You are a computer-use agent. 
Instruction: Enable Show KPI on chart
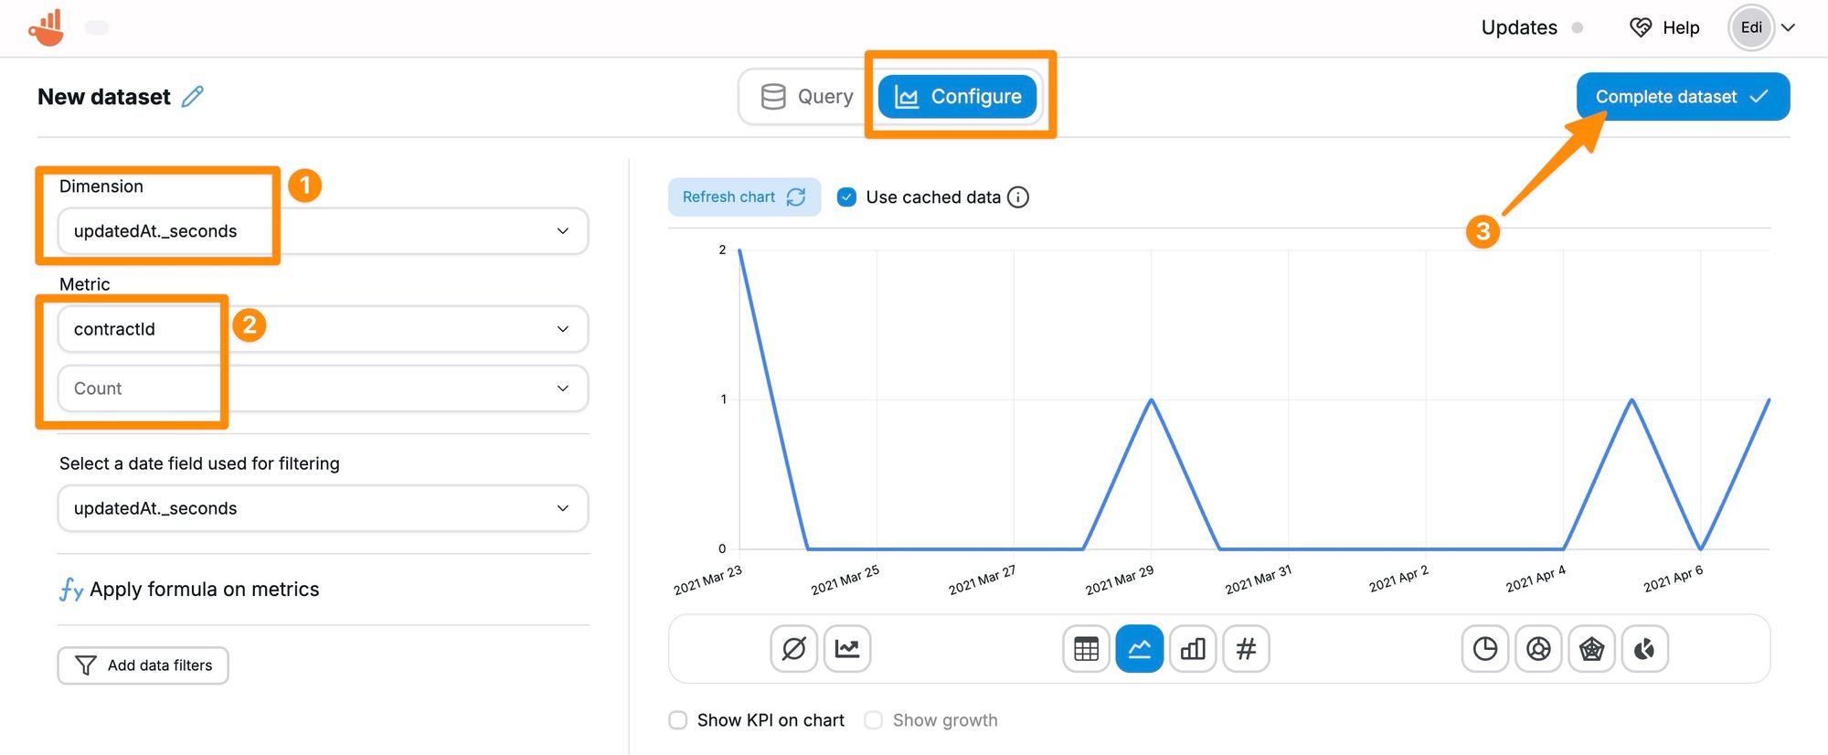678,720
